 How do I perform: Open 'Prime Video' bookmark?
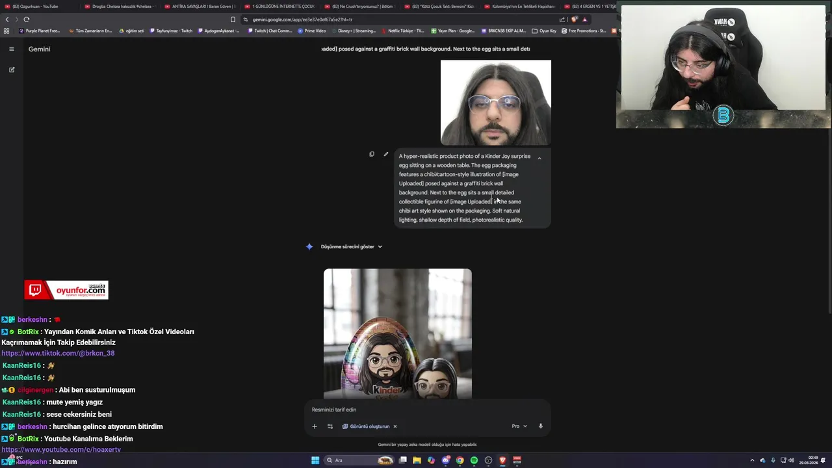pyautogui.click(x=312, y=31)
